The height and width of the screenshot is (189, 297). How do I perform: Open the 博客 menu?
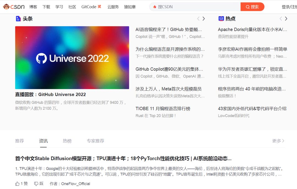tap(33, 7)
